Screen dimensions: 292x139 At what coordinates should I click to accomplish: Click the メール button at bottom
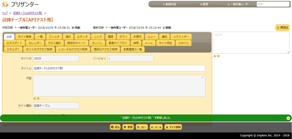(156, 127)
